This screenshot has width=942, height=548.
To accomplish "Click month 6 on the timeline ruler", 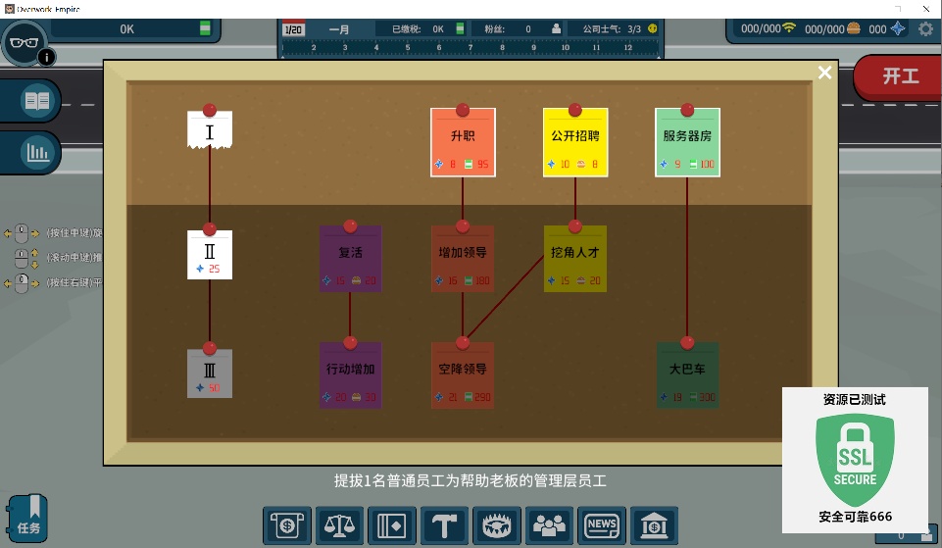I will (439, 47).
